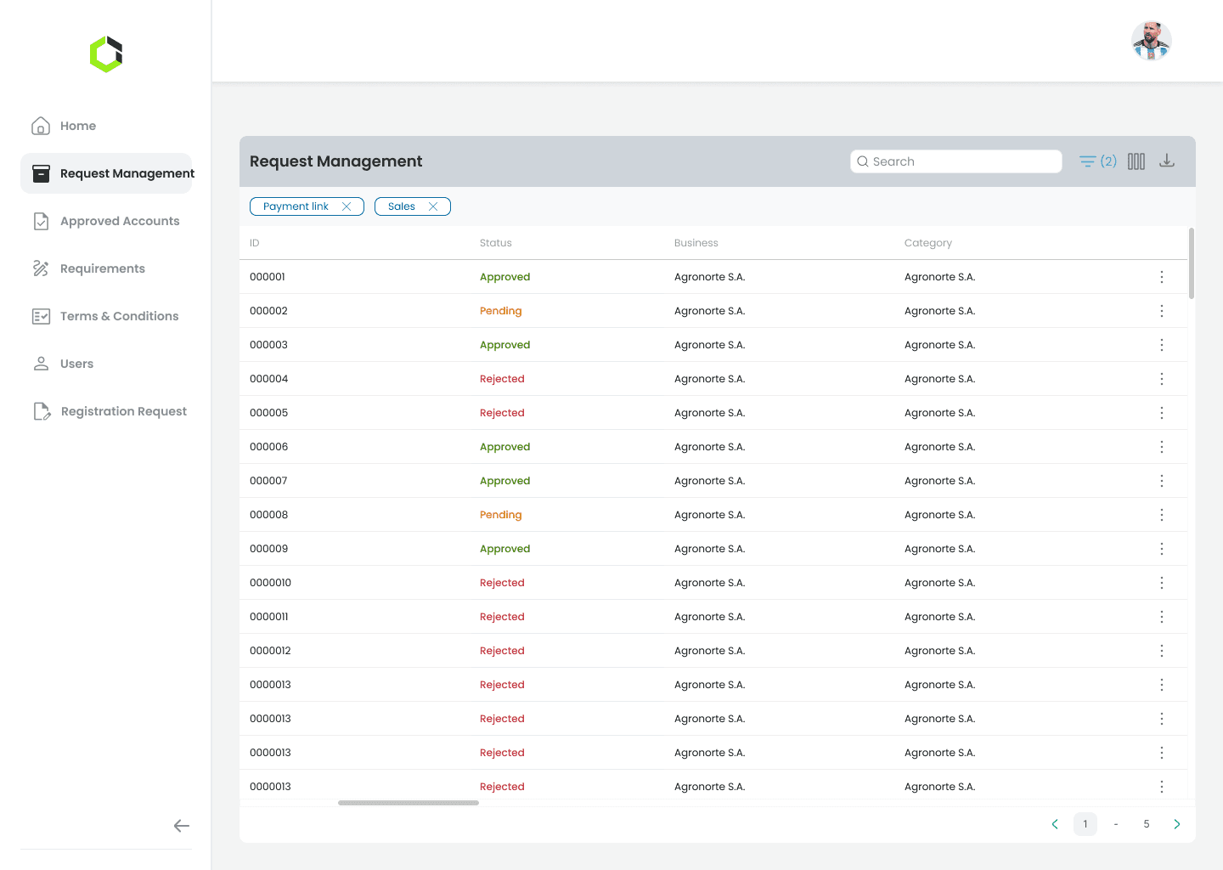Screen dimensions: 1223x870
Task: Go to Approved Accounts
Action: 105,221
